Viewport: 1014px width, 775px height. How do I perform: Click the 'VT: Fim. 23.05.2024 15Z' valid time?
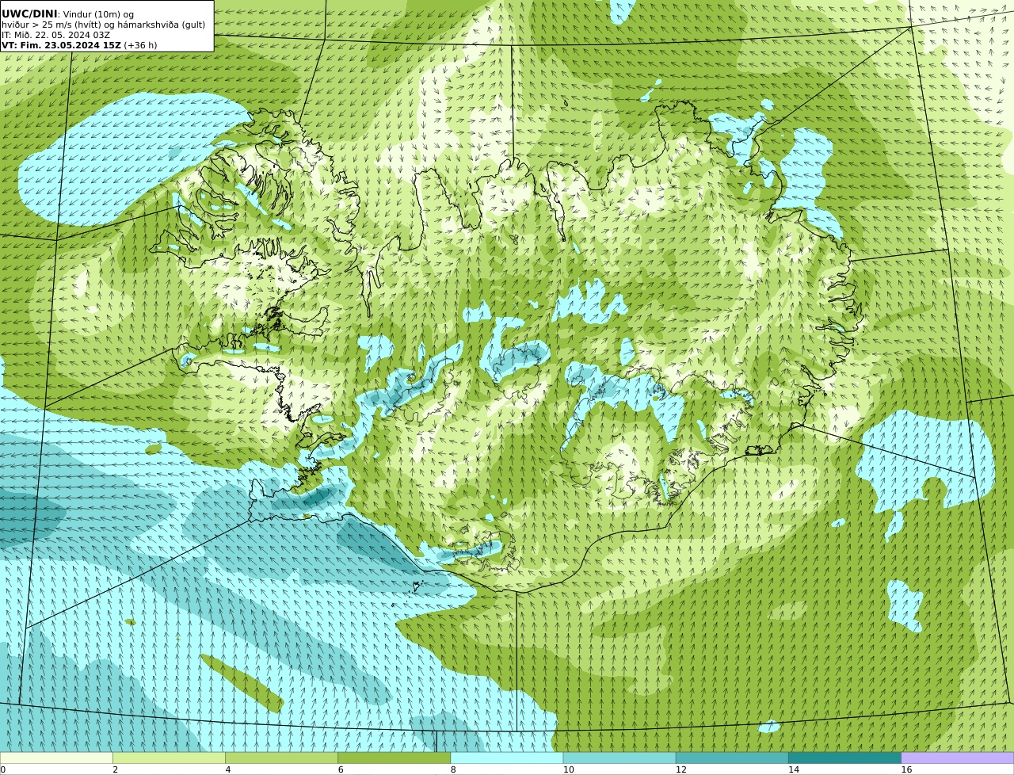point(61,45)
